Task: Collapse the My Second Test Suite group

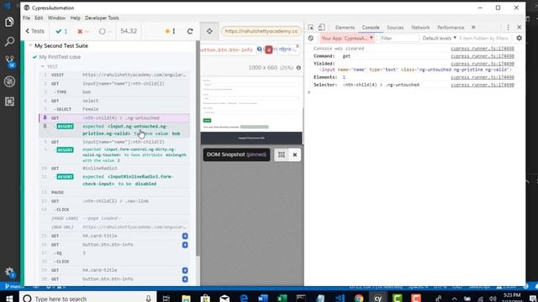Action: 30,45
